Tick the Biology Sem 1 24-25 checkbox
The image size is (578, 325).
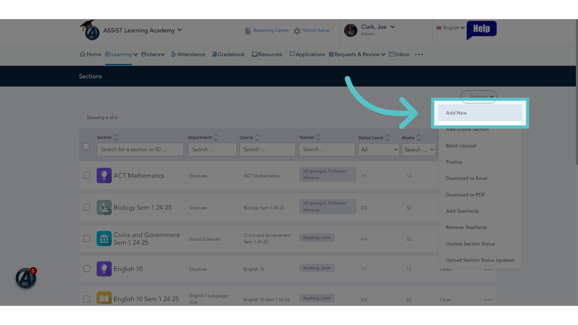(87, 207)
